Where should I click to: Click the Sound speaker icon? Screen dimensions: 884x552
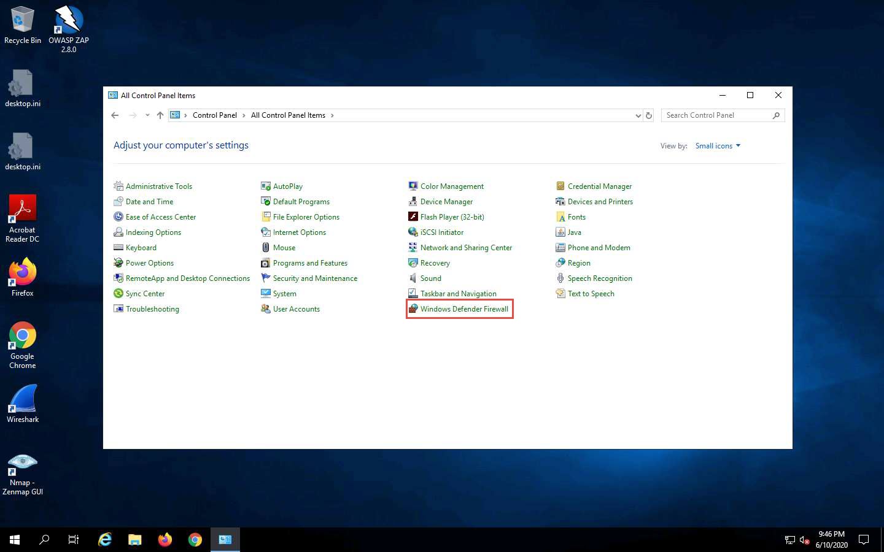tap(413, 278)
